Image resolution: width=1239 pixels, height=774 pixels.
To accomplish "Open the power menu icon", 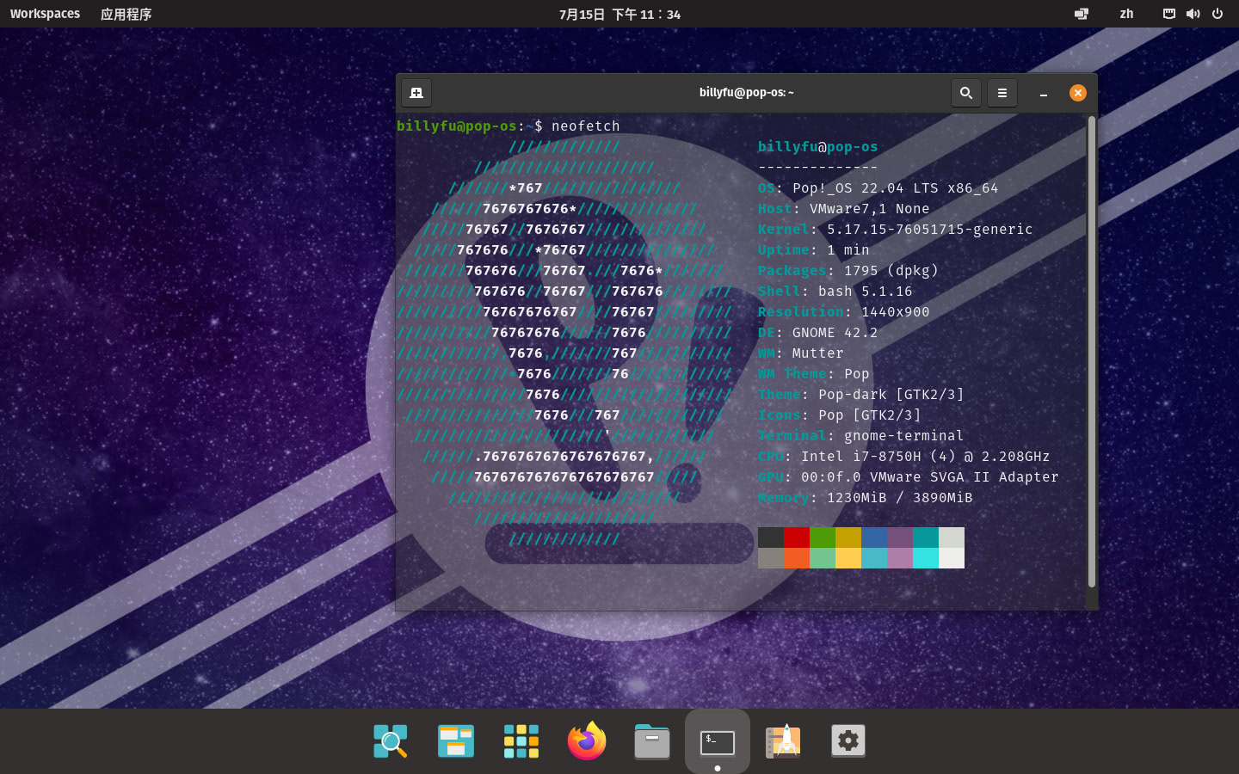I will (1217, 14).
